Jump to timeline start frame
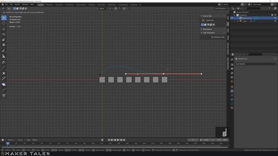 tap(109, 140)
